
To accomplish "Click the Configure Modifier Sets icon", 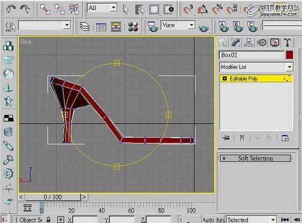I will pos(285,138).
